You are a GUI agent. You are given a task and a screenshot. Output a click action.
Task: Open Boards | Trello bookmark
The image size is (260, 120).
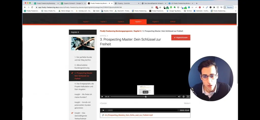(107, 11)
